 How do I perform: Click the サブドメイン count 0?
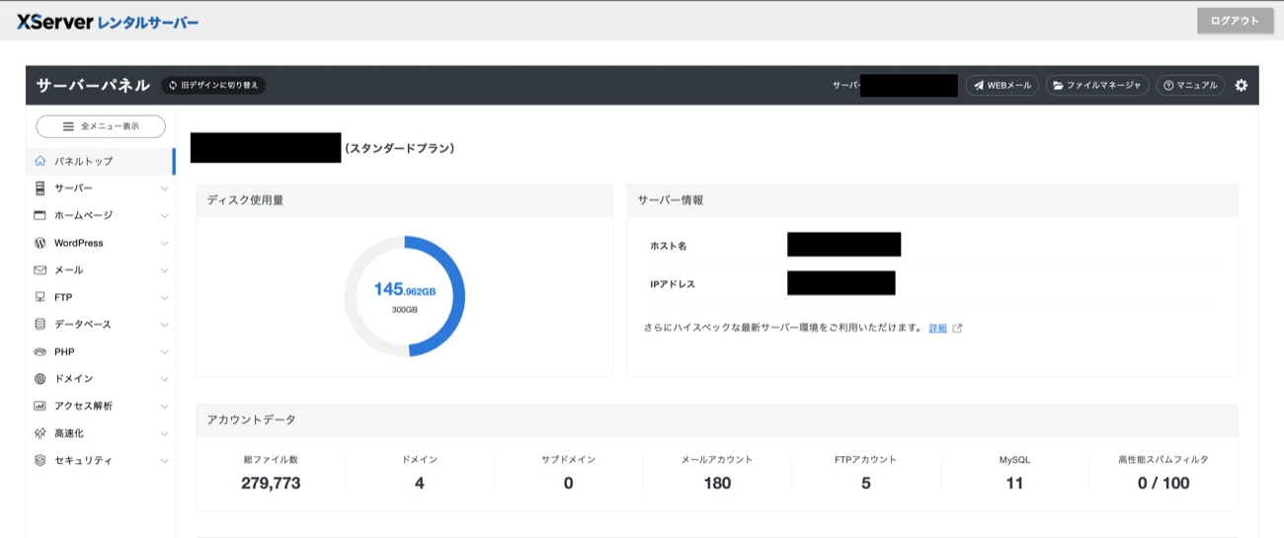pos(568,483)
